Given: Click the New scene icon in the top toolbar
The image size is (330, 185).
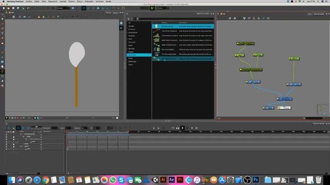Looking at the screenshot, I should (4, 8).
